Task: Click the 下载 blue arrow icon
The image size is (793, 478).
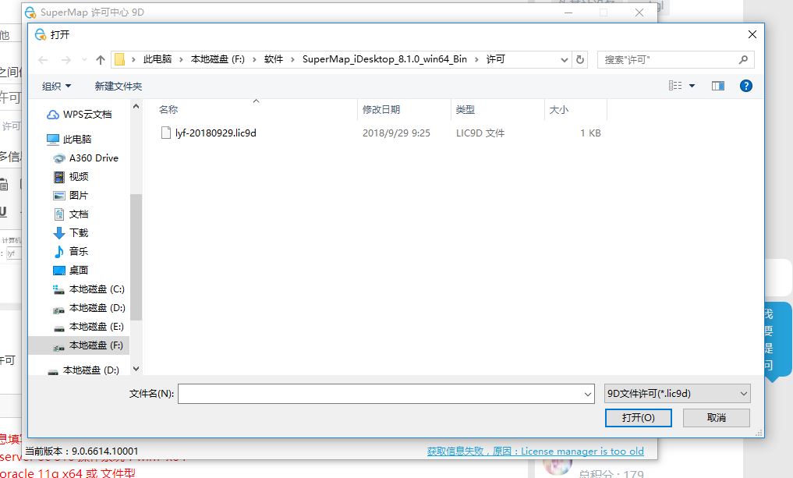Action: tap(59, 232)
